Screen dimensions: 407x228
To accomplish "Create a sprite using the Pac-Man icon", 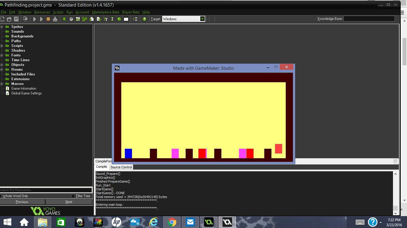I will tap(64, 19).
